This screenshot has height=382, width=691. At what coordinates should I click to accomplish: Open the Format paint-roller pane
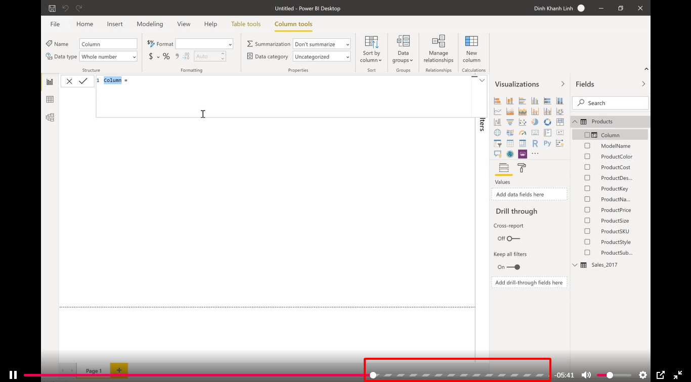click(522, 168)
